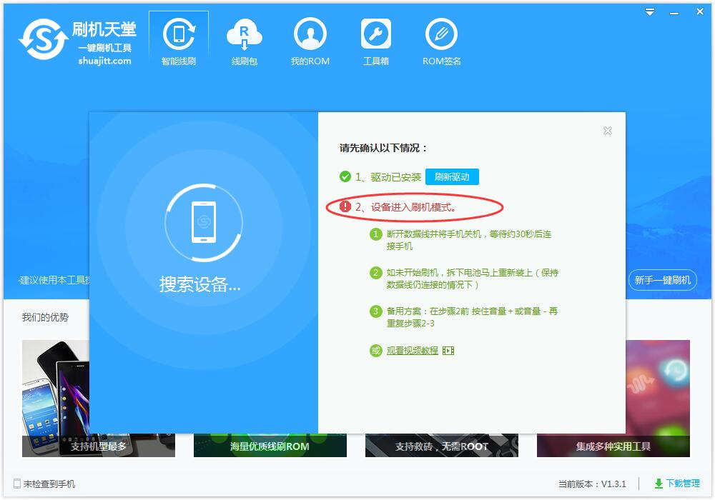The width and height of the screenshot is (715, 500).
Task: Click the red warning icon beside 设备进入刷机模式
Action: [345, 206]
